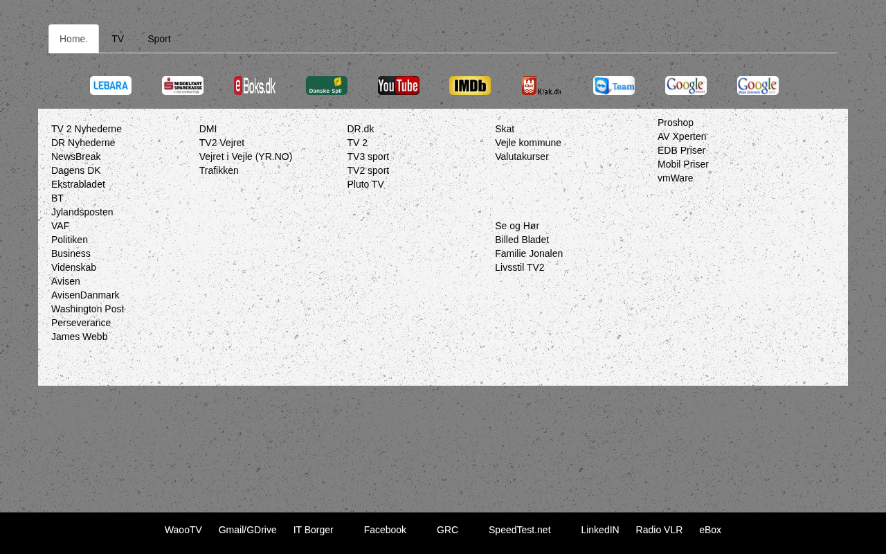Open Vejret i Vejle (YR.NO)
The height and width of the screenshot is (554, 886).
(246, 157)
